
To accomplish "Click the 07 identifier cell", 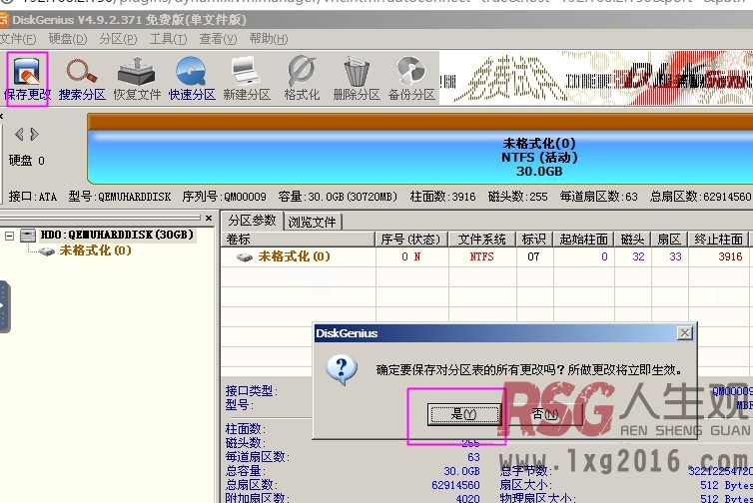I will tap(533, 256).
